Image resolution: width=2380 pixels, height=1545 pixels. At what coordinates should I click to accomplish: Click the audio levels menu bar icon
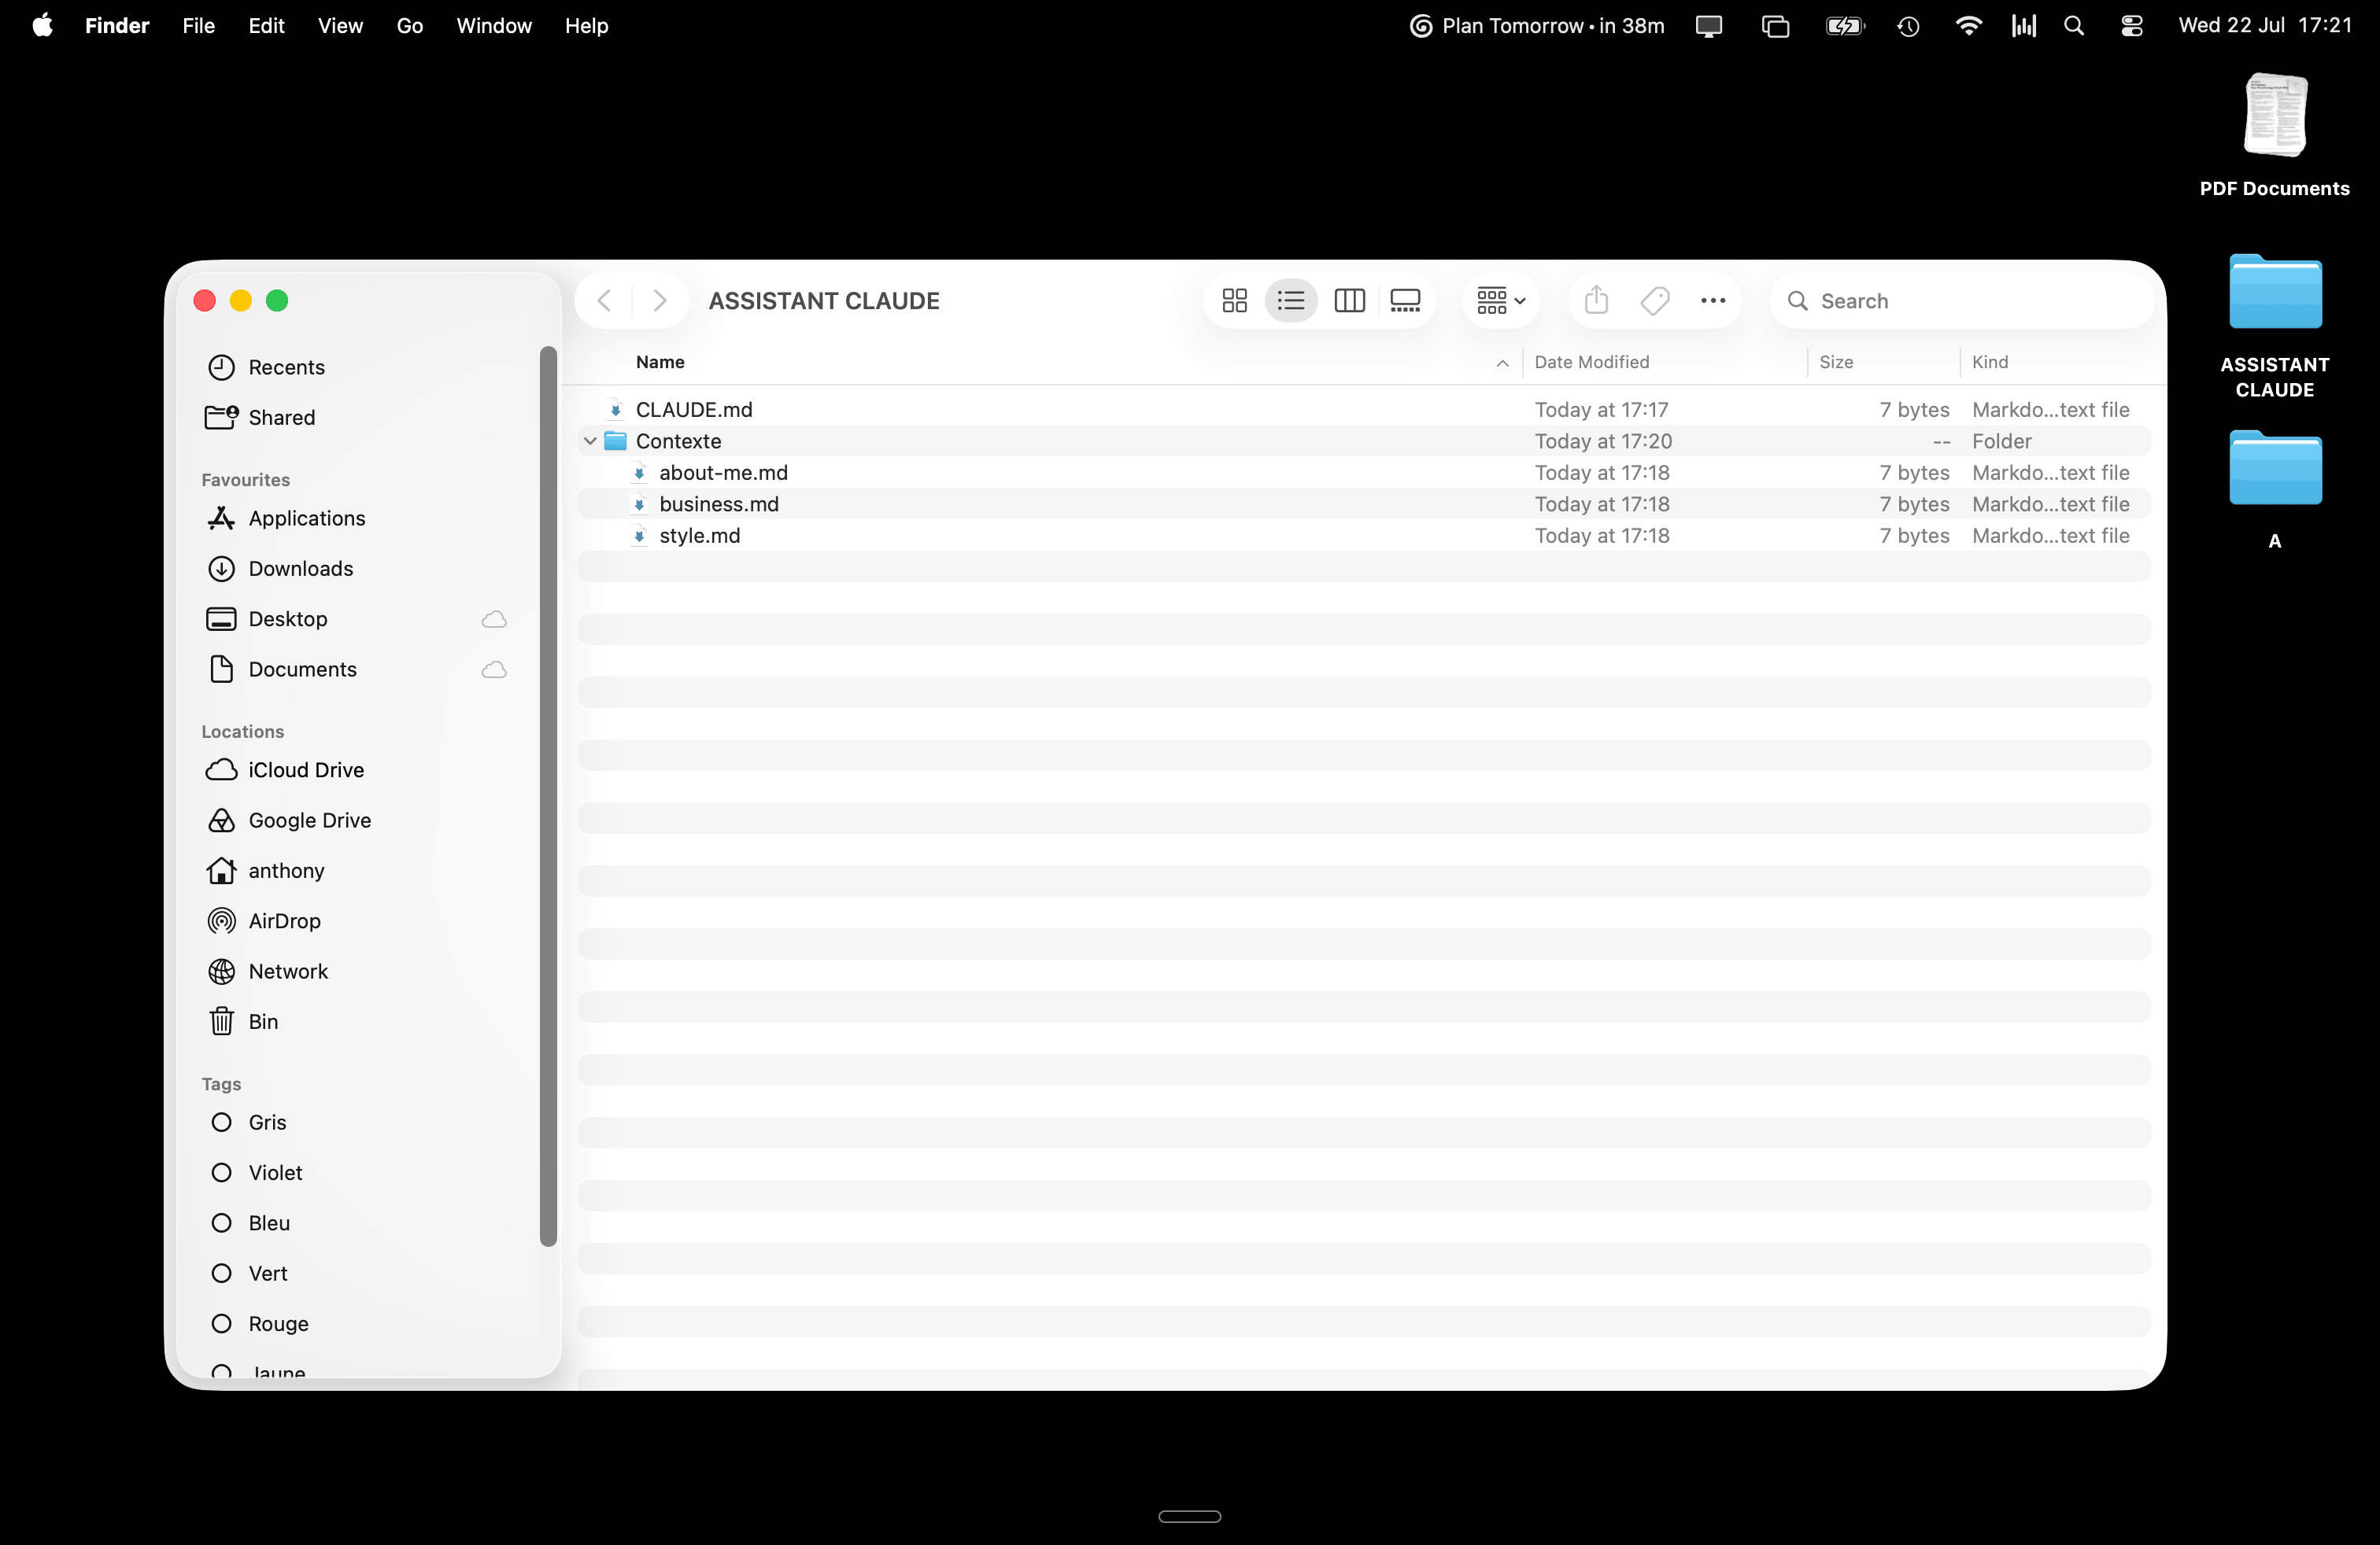click(2024, 26)
